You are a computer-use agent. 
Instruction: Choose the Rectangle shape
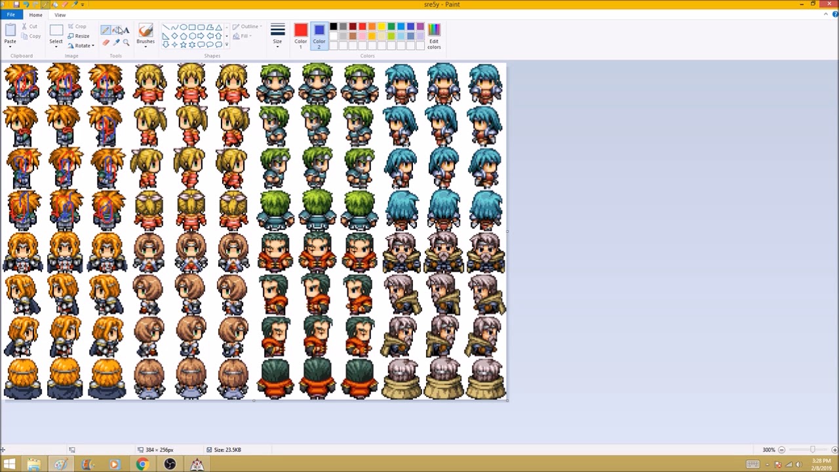coord(192,28)
